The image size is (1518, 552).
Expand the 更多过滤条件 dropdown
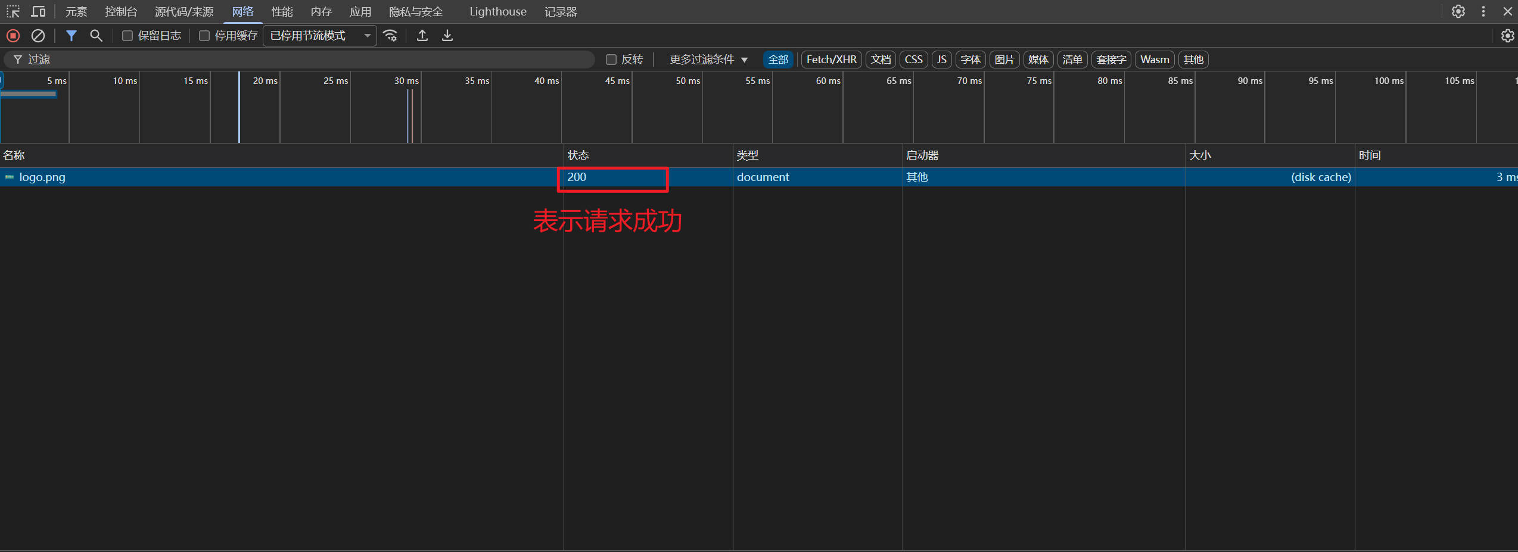pyautogui.click(x=708, y=60)
